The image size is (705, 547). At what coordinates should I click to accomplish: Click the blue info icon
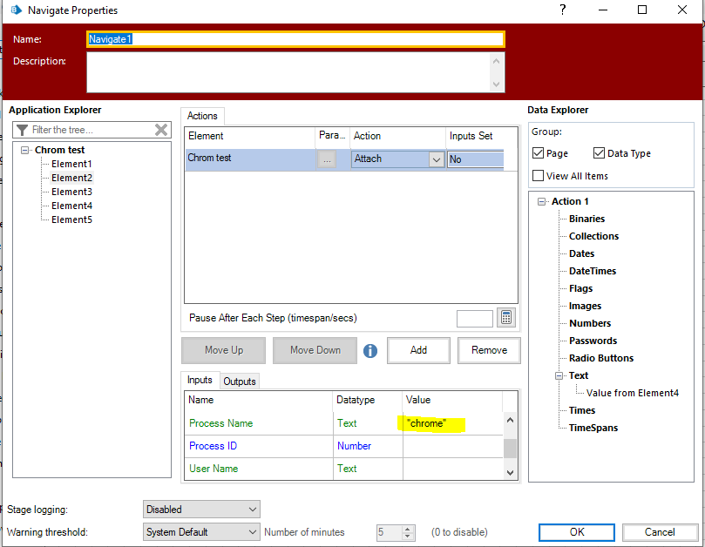click(x=370, y=350)
